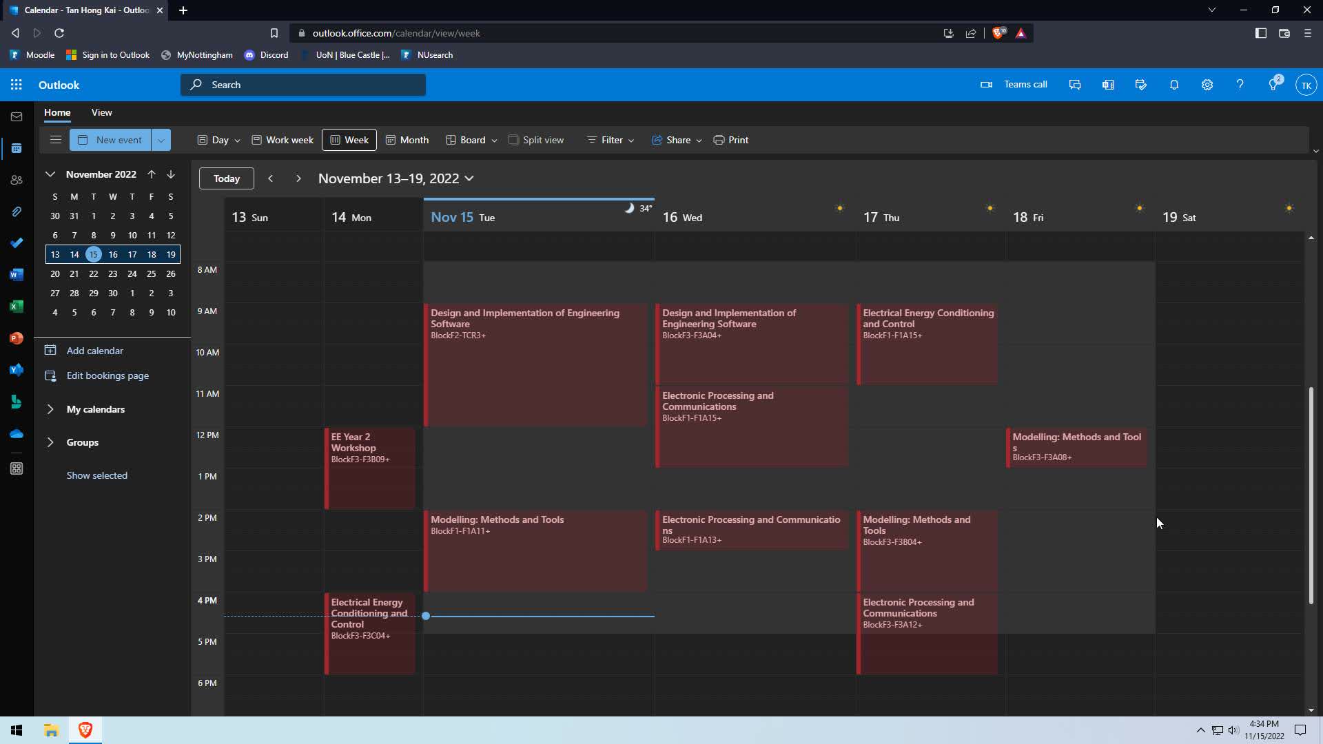Switch to the View tab

[101, 112]
